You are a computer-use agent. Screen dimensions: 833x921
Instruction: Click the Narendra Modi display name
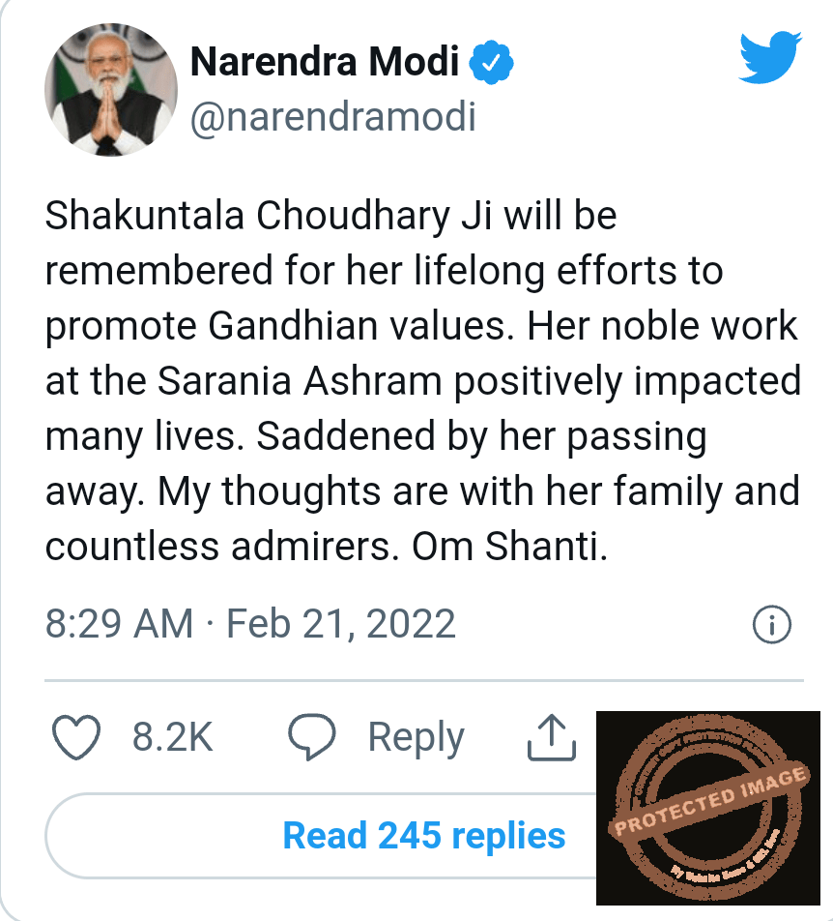click(325, 63)
